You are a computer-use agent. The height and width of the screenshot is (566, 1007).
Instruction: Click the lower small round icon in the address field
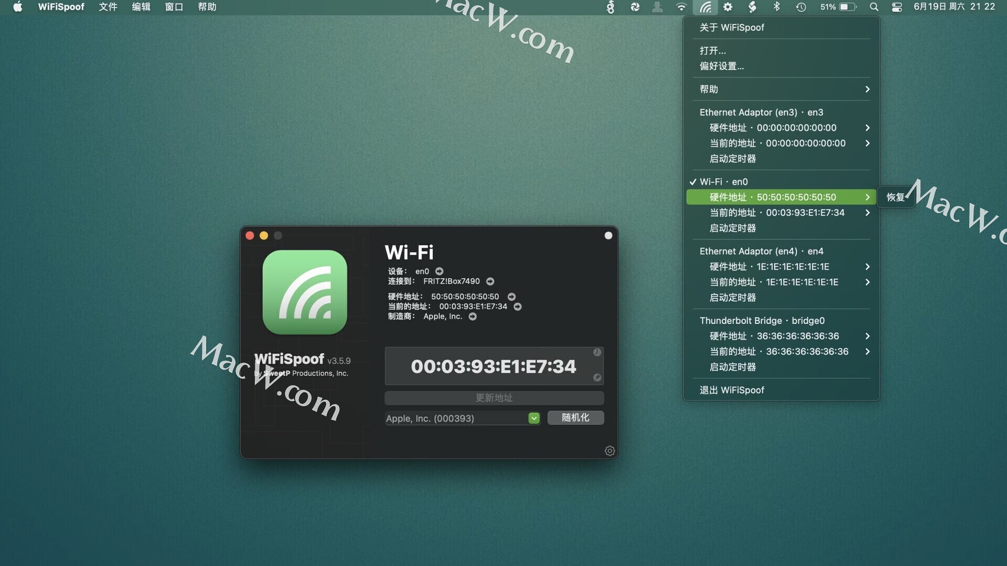coord(597,377)
